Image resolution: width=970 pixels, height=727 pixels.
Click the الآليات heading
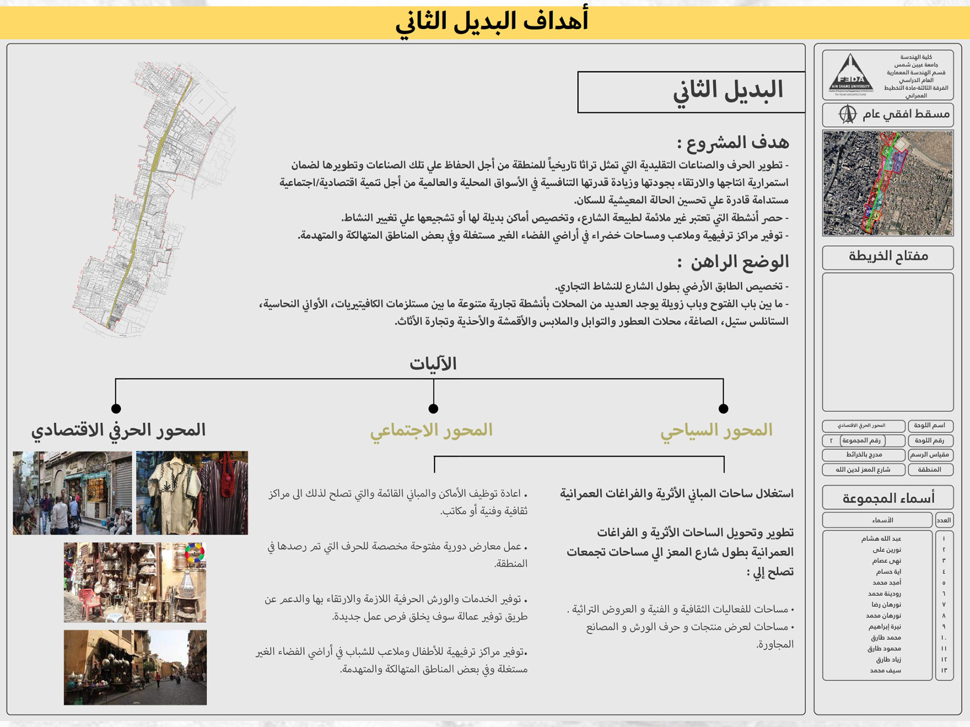[433, 363]
